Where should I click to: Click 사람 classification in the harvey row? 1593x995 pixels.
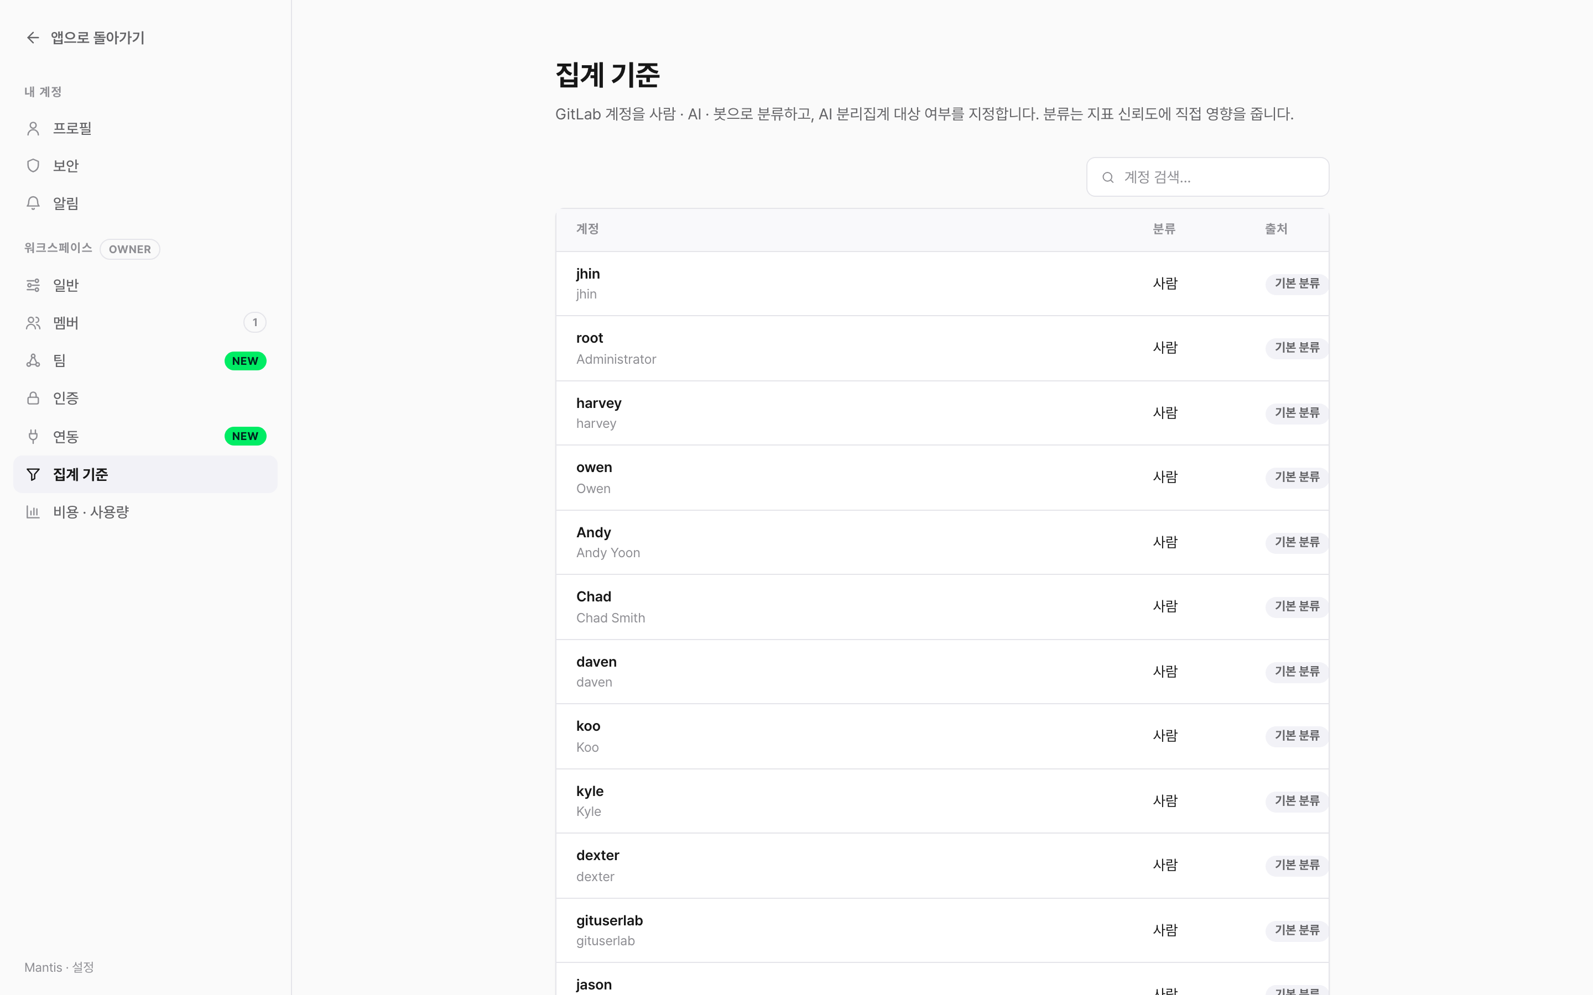click(x=1164, y=412)
